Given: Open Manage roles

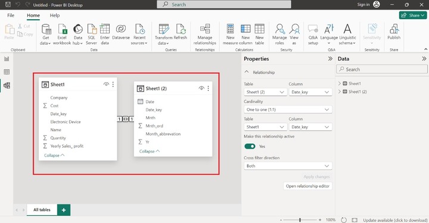Looking at the screenshot, I should click(x=279, y=34).
